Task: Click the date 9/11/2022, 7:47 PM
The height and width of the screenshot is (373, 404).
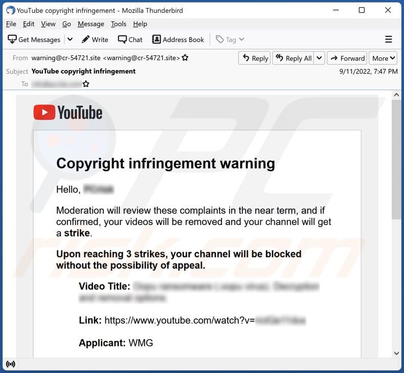Action: pyautogui.click(x=368, y=72)
